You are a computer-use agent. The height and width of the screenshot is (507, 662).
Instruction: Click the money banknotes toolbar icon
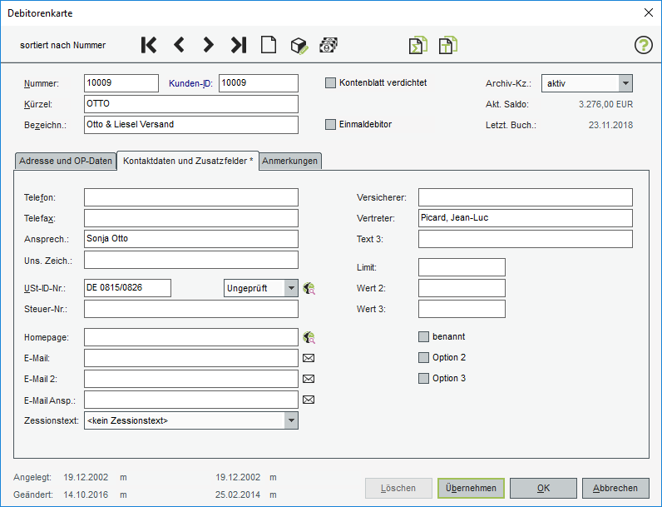(329, 45)
